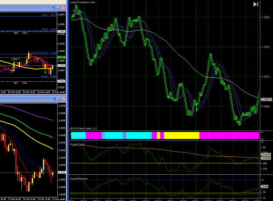Screen dimensions: 273x201
Task: Click the 1.3572 price axis label
Action: [266, 76]
